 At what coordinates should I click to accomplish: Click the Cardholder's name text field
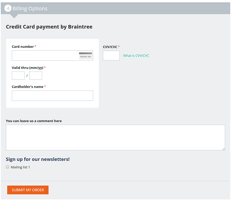tap(53, 96)
